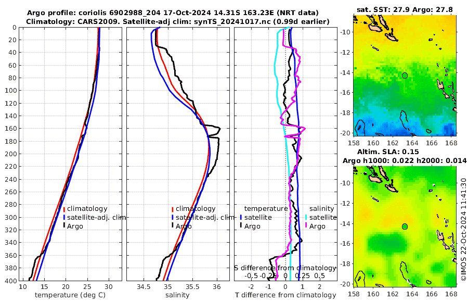
Task: Click the "Argo h1000: 0.022 h2000: 0.014" line
Action: click(405, 161)
